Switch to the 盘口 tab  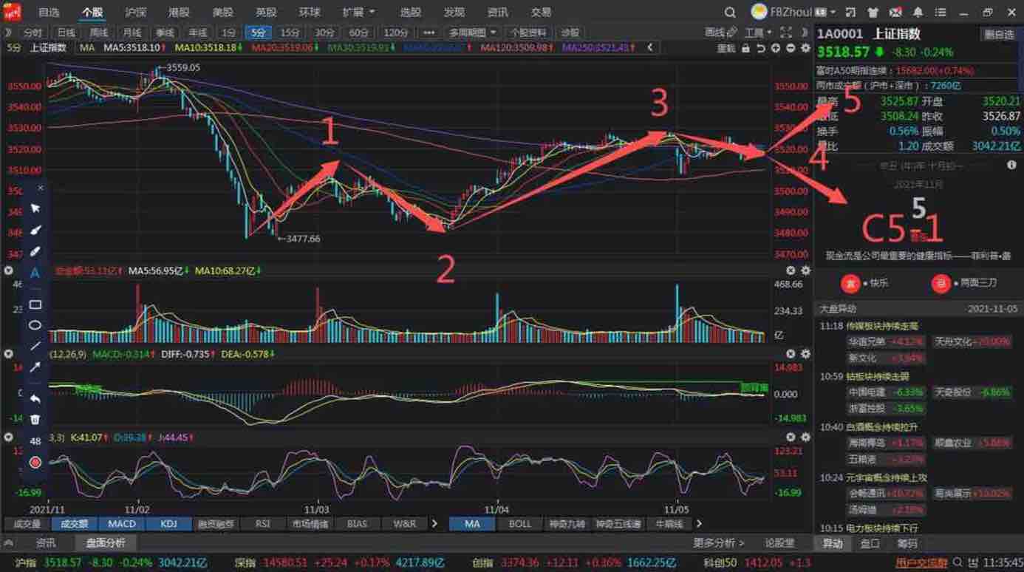click(870, 543)
